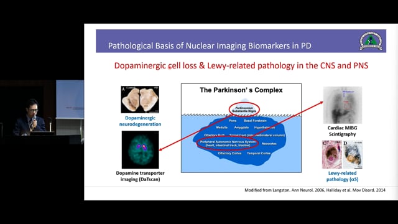398x224 pixels.
Task: Select the DaTscan brain scan image
Action: click(141, 149)
